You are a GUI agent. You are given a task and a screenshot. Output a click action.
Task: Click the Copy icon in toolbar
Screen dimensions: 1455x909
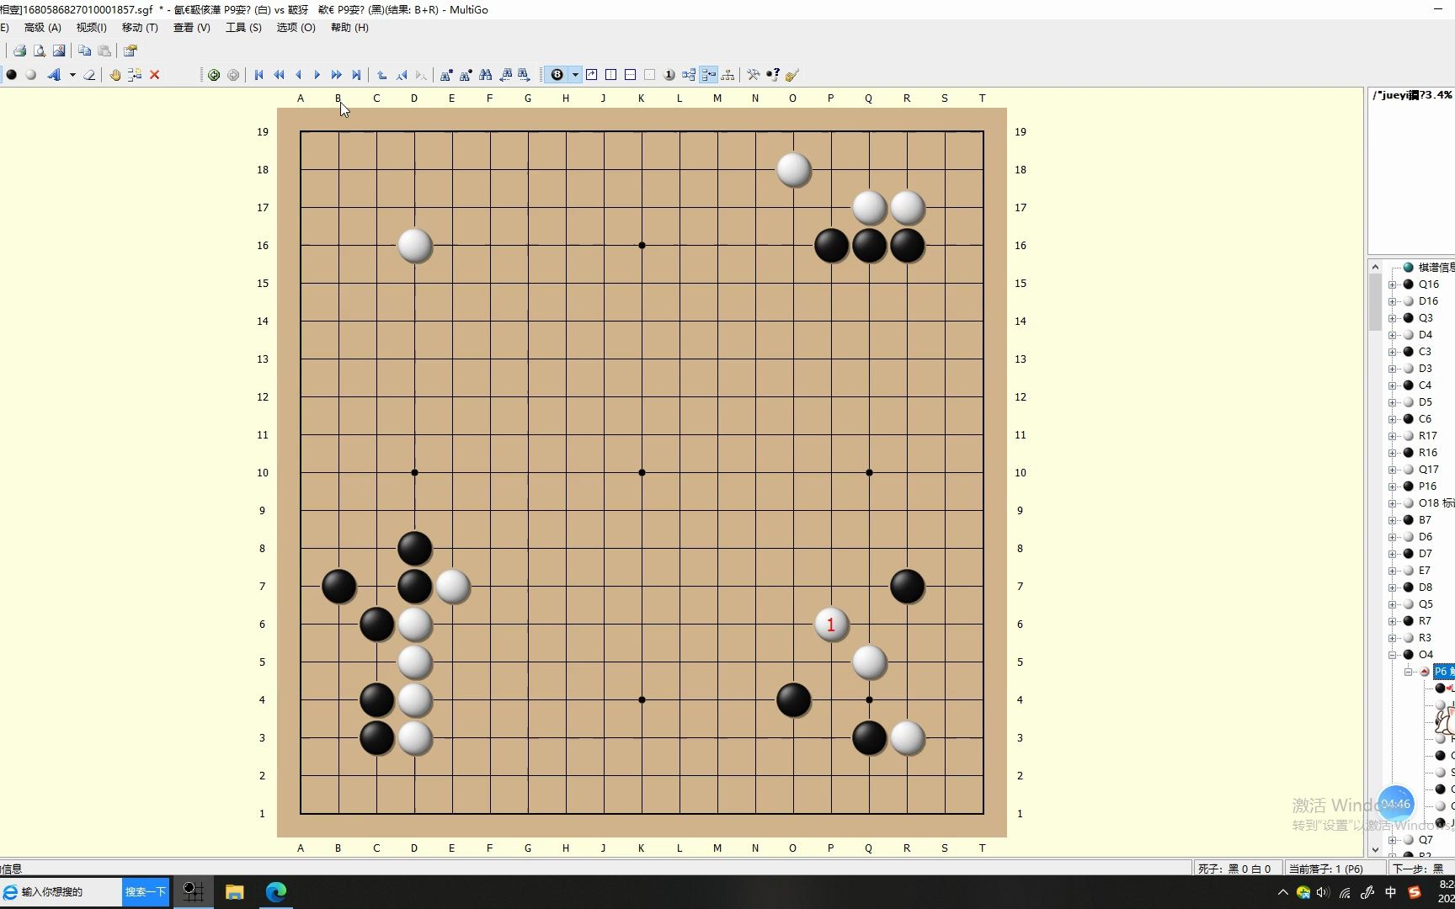(x=84, y=50)
